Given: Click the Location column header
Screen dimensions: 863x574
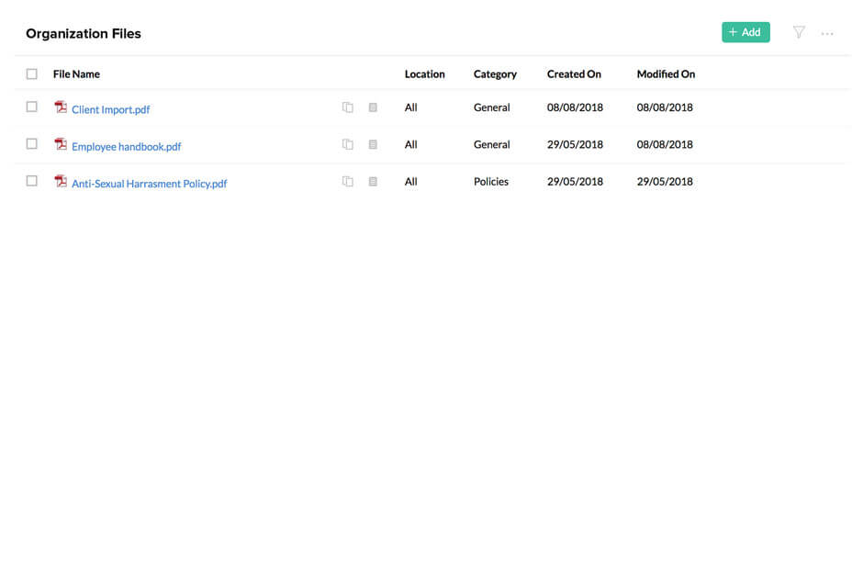Looking at the screenshot, I should (424, 73).
